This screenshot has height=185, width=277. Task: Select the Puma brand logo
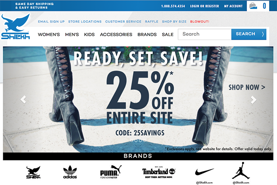(111, 172)
